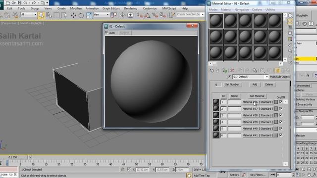Toggle On/Off checkbox for Material #40

(x=281, y=129)
